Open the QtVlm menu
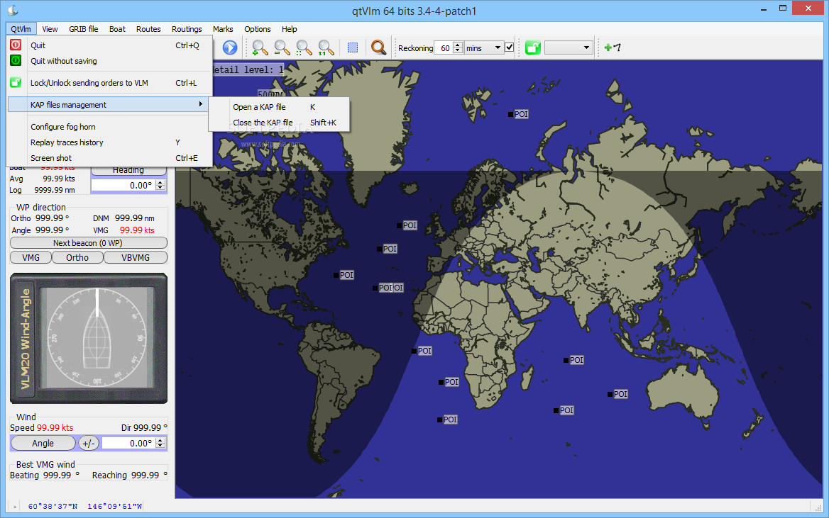Screen dimensions: 829x518 pos(21,29)
